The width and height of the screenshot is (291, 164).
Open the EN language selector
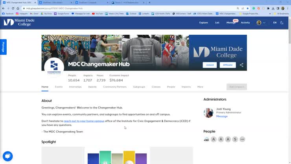(x=274, y=23)
